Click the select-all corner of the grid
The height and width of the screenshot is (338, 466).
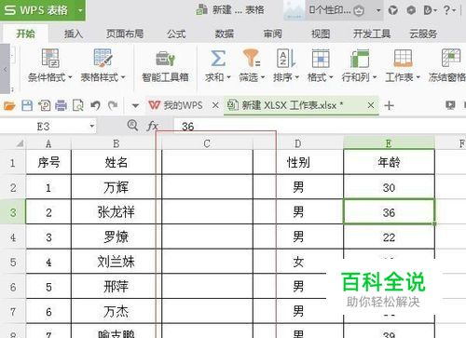20,143
